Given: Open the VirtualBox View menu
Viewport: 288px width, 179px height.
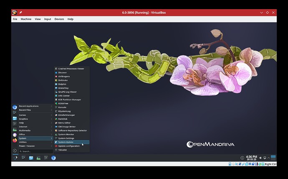Looking at the screenshot, I should (x=38, y=19).
